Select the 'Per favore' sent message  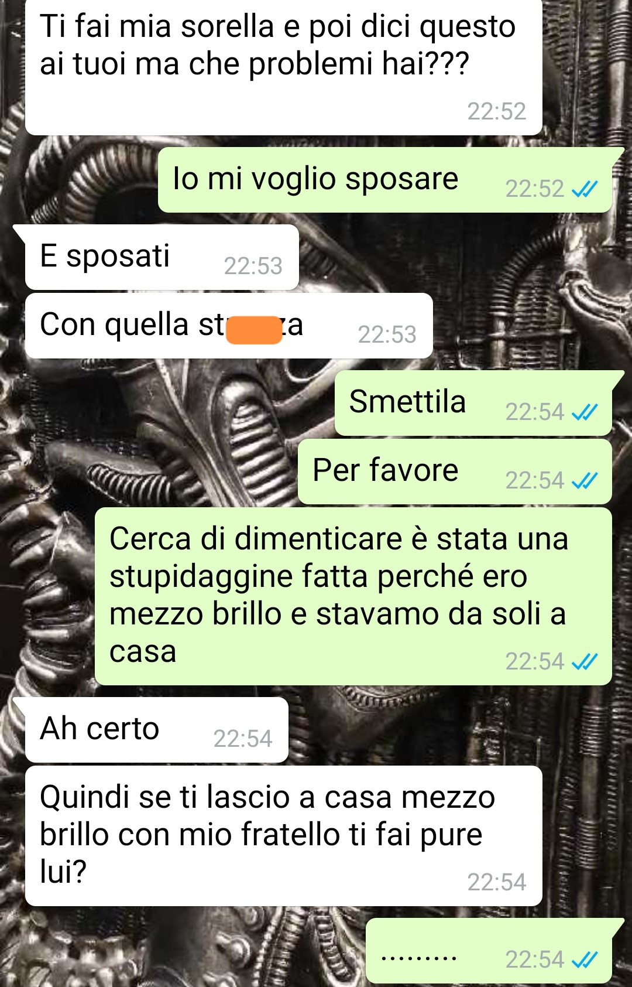click(x=455, y=472)
